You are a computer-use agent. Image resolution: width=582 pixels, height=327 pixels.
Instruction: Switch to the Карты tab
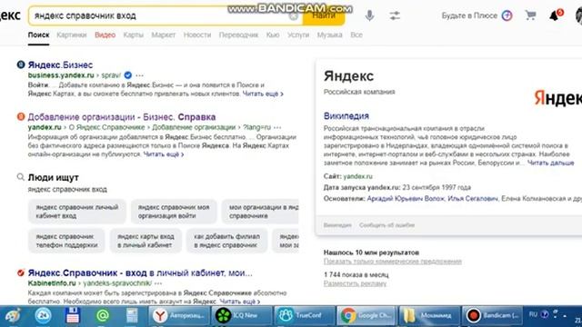134,35
